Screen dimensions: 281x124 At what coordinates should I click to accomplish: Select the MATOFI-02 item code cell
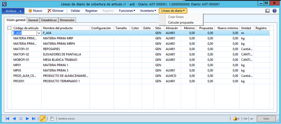coord(27,54)
